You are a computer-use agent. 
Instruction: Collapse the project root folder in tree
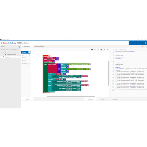[x=2, y=50]
